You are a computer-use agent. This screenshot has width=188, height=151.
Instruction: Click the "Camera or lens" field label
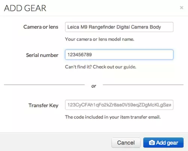(41, 27)
